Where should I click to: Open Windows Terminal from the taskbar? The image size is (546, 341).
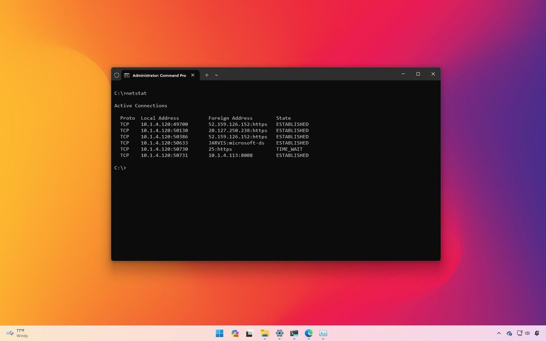pos(294,333)
